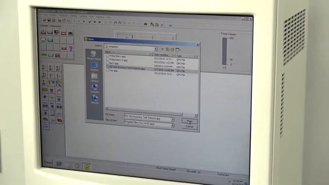Open Computer in the places bar
The height and width of the screenshot is (185, 329).
tap(95, 88)
